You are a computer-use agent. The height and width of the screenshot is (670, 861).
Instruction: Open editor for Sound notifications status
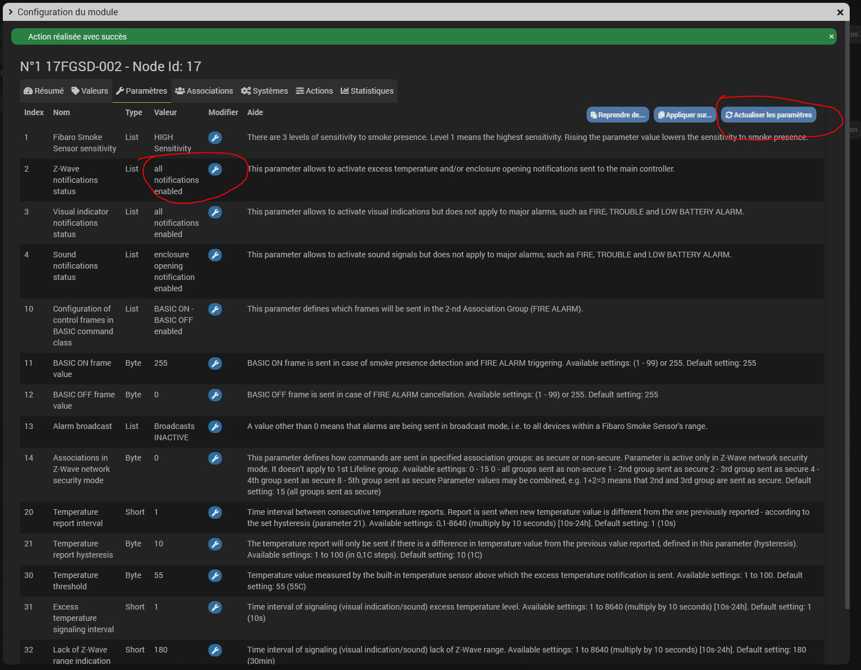(x=215, y=255)
